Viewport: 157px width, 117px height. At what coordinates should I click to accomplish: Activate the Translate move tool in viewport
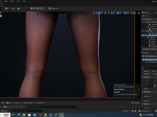coord(96,13)
